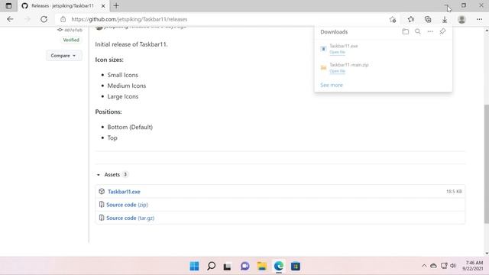Download Taskbar11.exe asset
489x275 pixels.
tap(124, 192)
